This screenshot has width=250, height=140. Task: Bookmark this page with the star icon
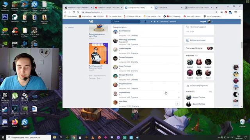[216, 12]
